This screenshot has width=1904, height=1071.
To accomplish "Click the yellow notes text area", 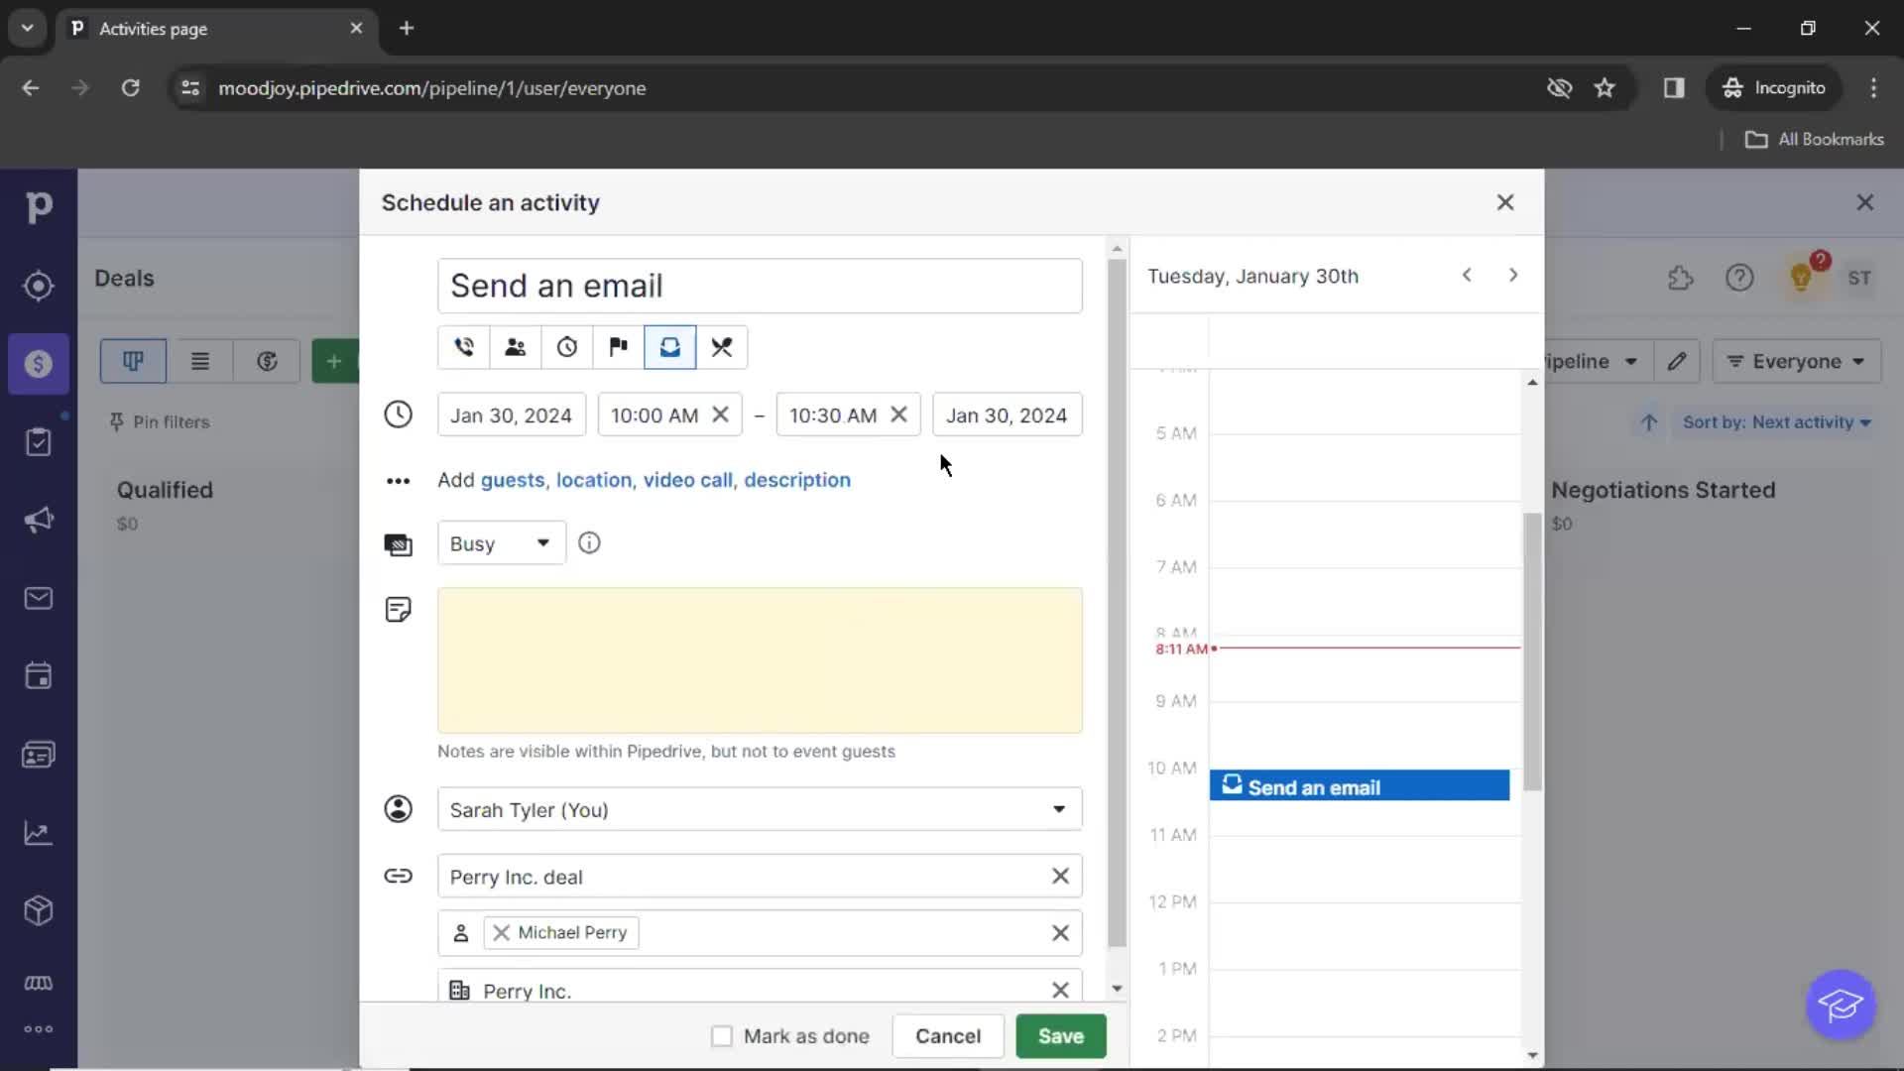I will pyautogui.click(x=760, y=660).
